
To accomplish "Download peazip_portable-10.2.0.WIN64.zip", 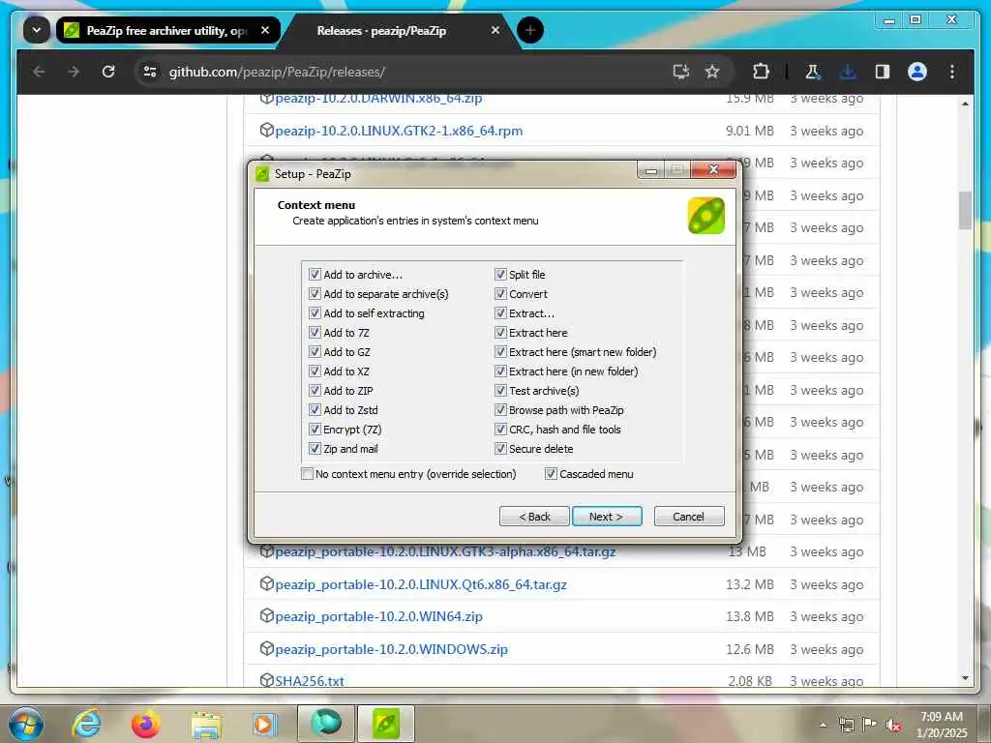I will 378,616.
